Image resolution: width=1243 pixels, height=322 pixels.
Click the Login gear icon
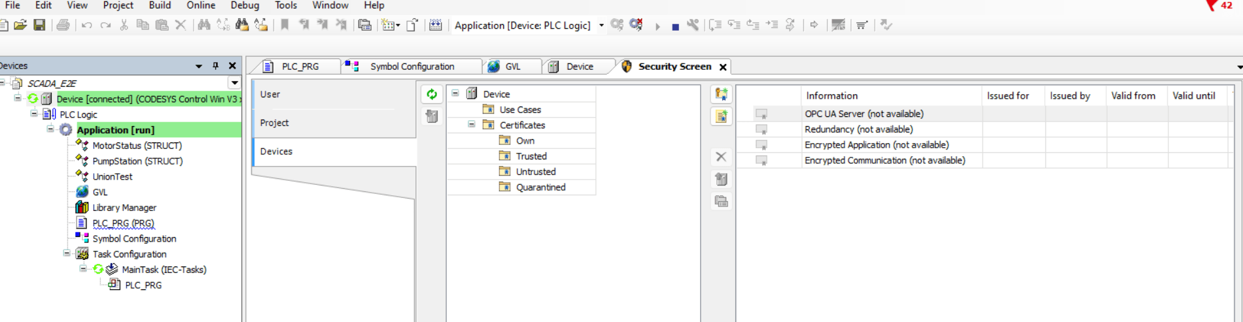(617, 25)
